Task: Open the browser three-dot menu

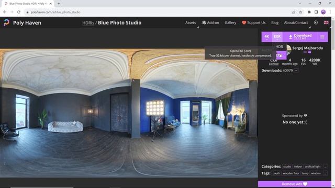Action: [330, 12]
